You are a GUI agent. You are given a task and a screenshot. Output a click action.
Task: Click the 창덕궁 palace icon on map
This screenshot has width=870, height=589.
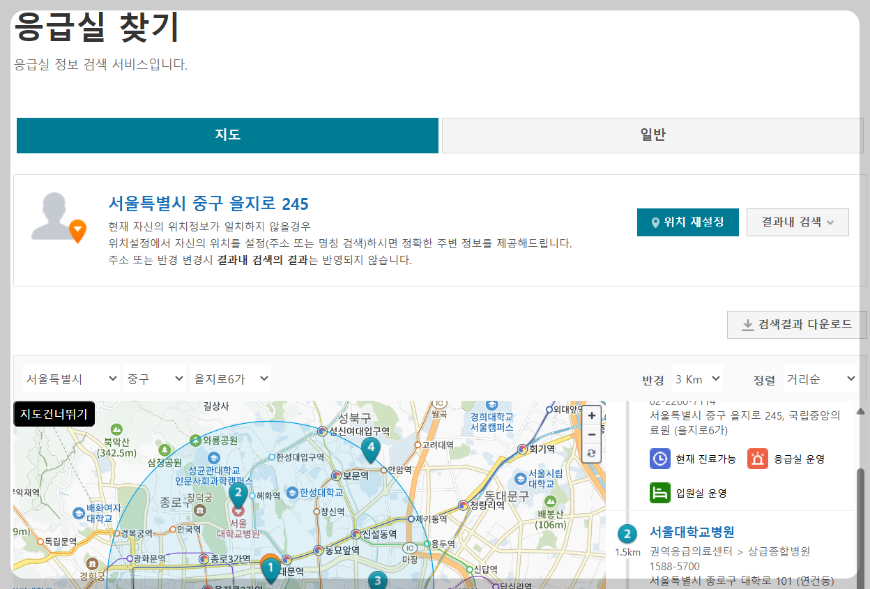pos(200,510)
